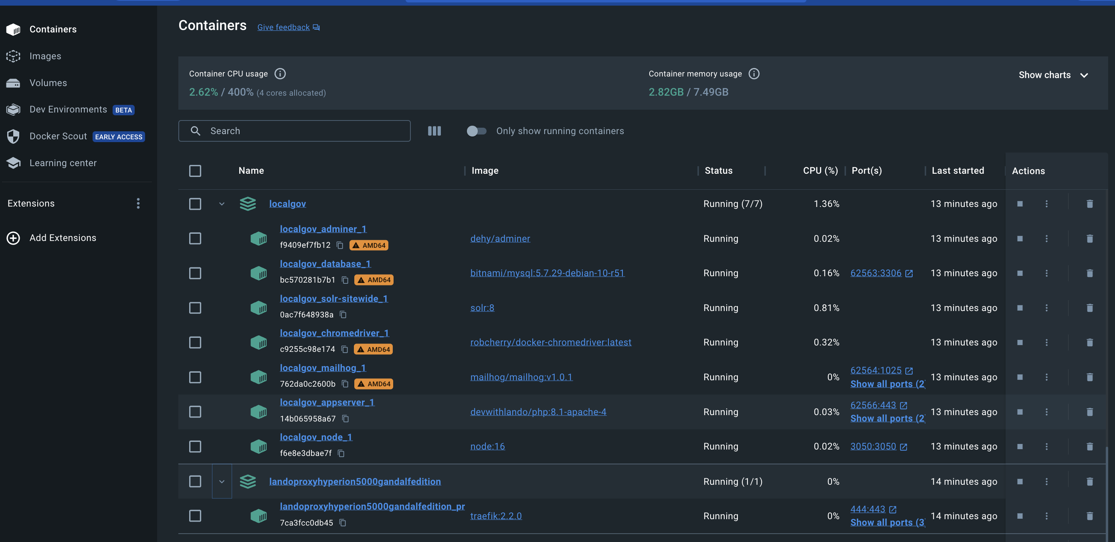Click the Learning Center icon in sidebar

point(13,163)
